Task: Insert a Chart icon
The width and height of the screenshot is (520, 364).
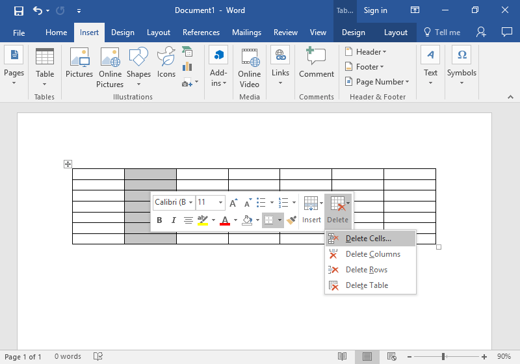Action: 187,67
